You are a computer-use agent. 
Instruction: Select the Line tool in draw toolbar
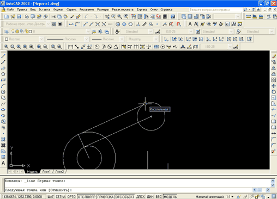3,56
